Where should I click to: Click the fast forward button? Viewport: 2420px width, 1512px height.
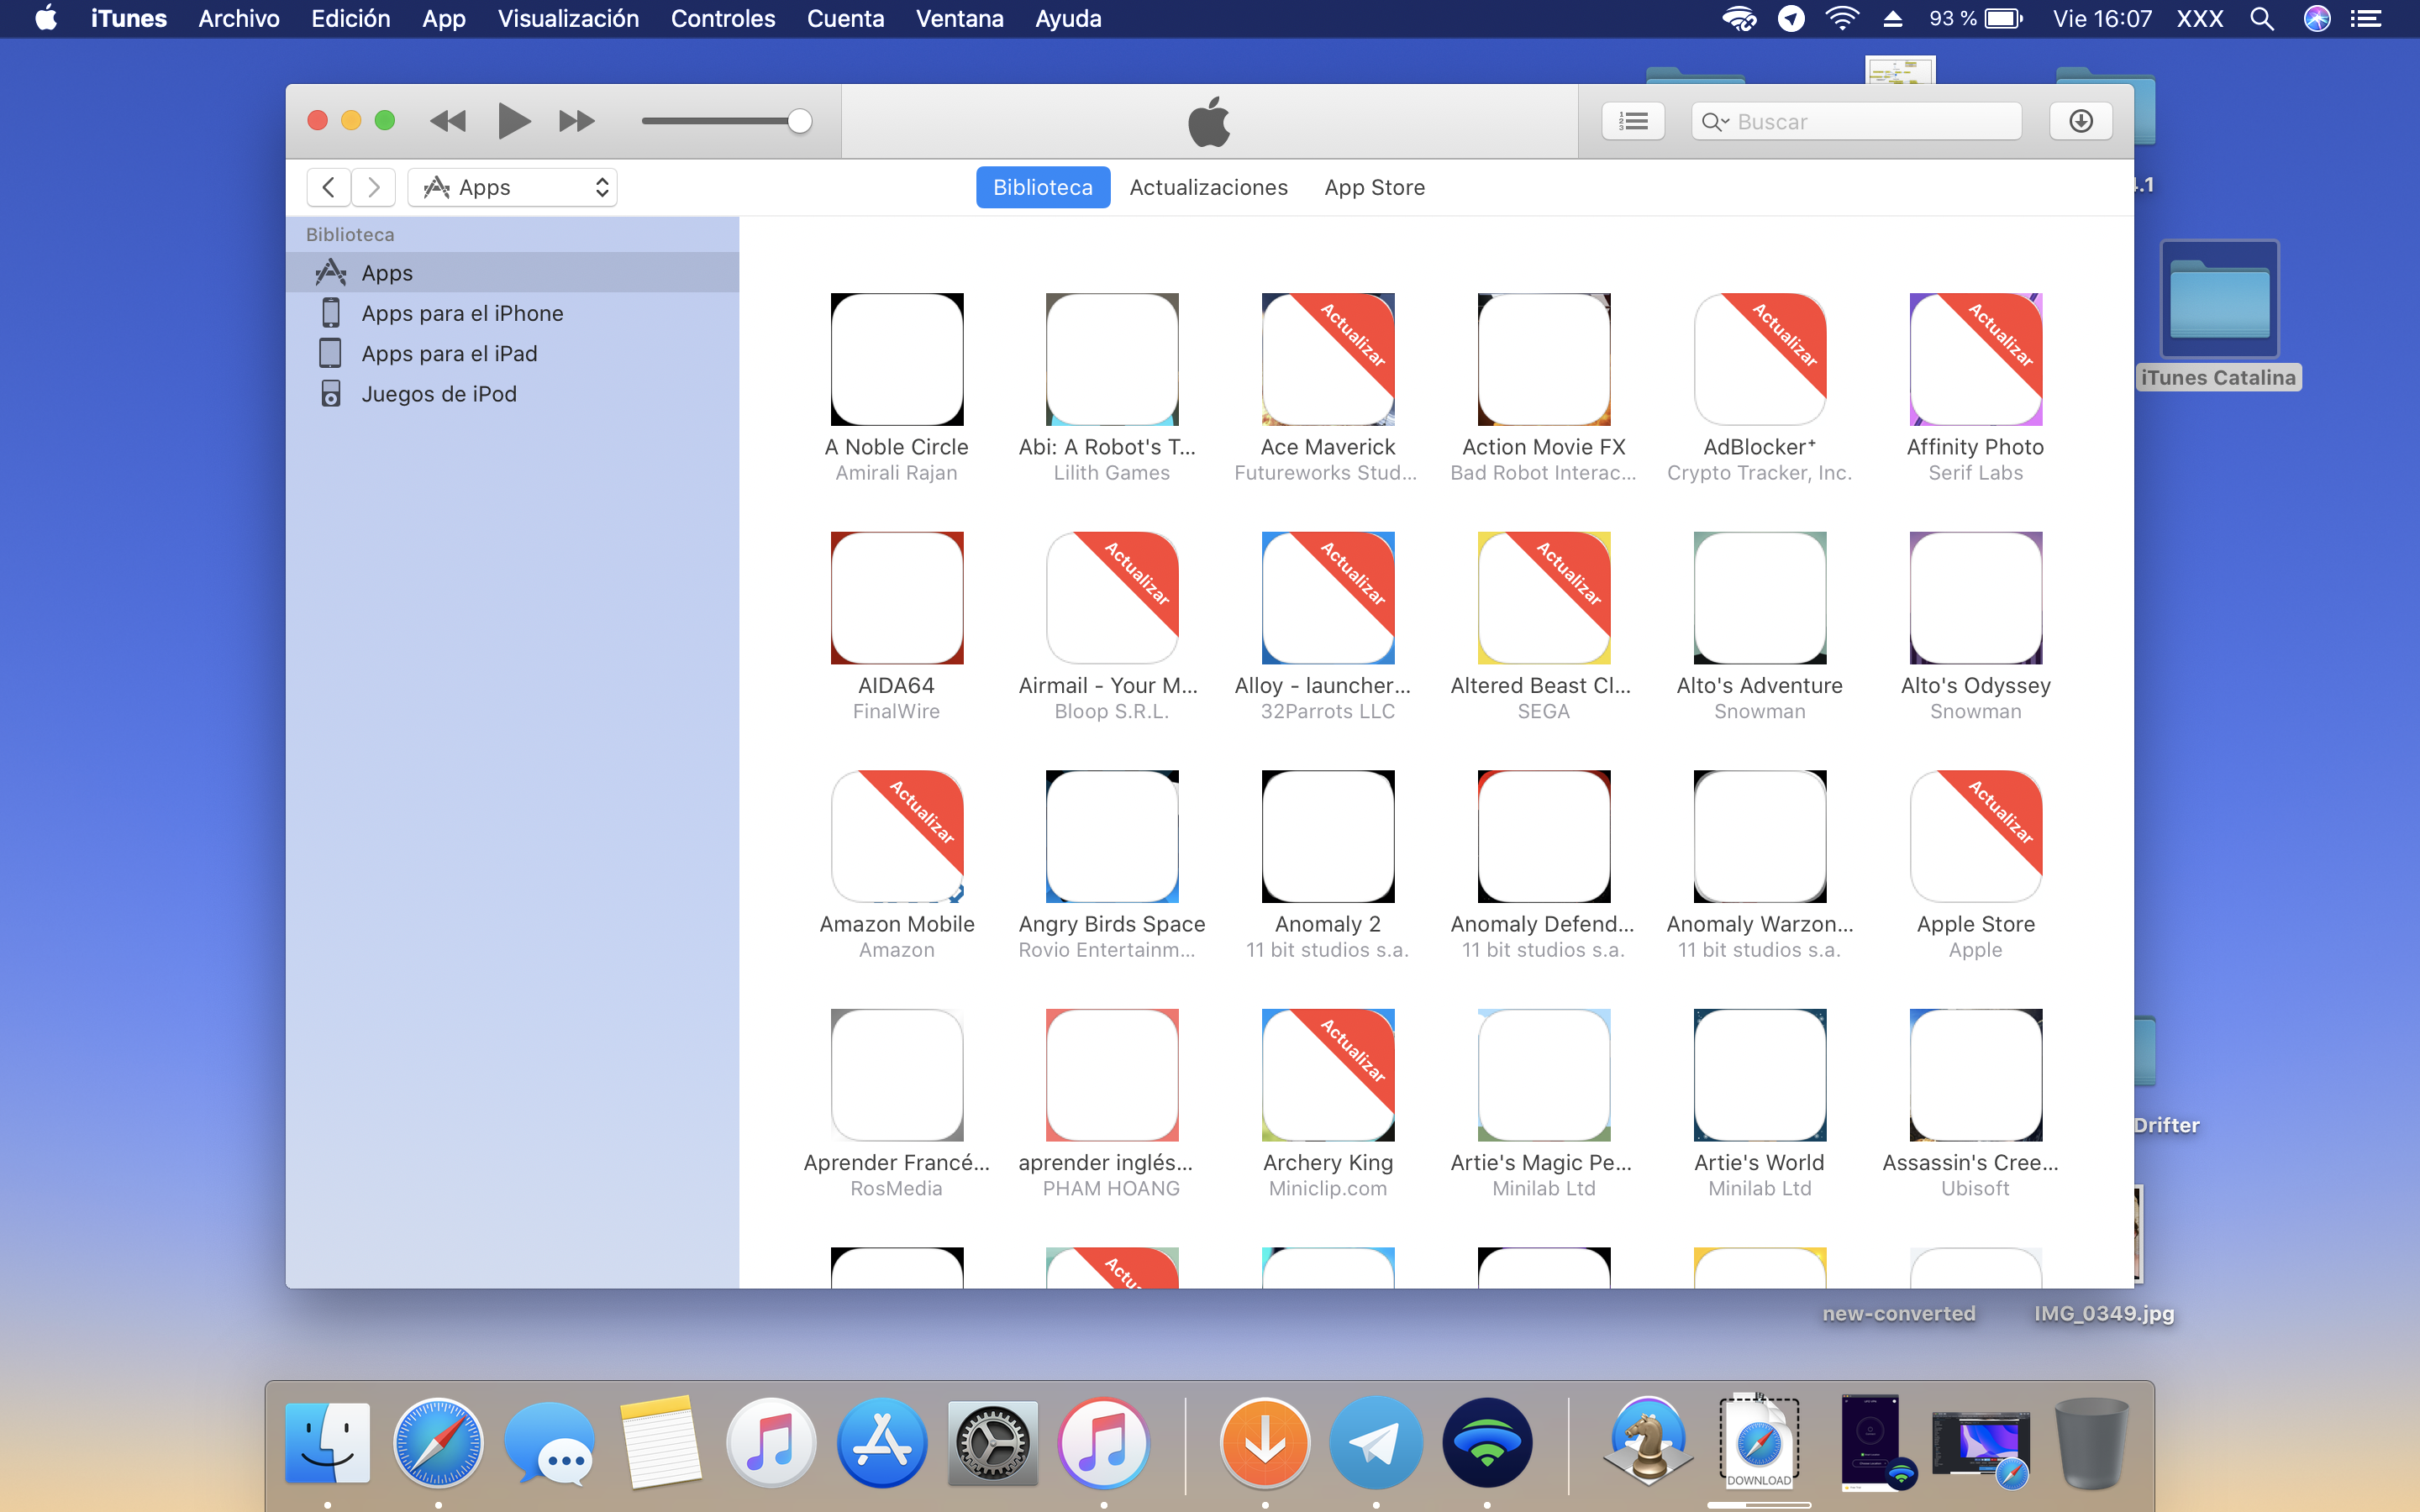click(x=577, y=121)
